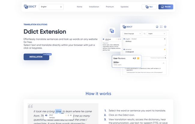Open the Installation nav link

94,7
